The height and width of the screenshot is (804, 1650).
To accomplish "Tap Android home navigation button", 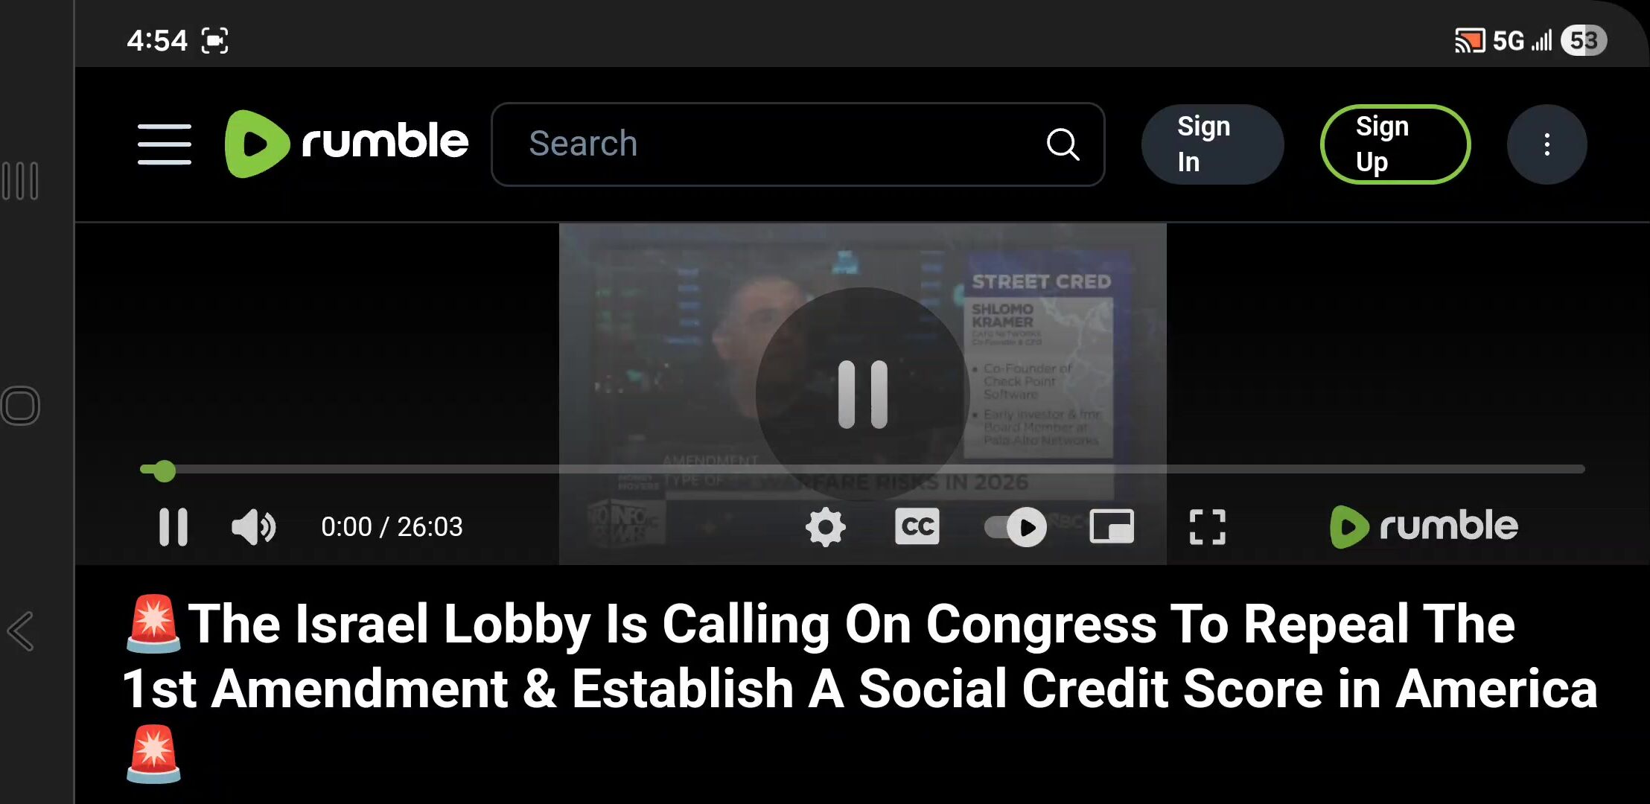I will click(20, 406).
